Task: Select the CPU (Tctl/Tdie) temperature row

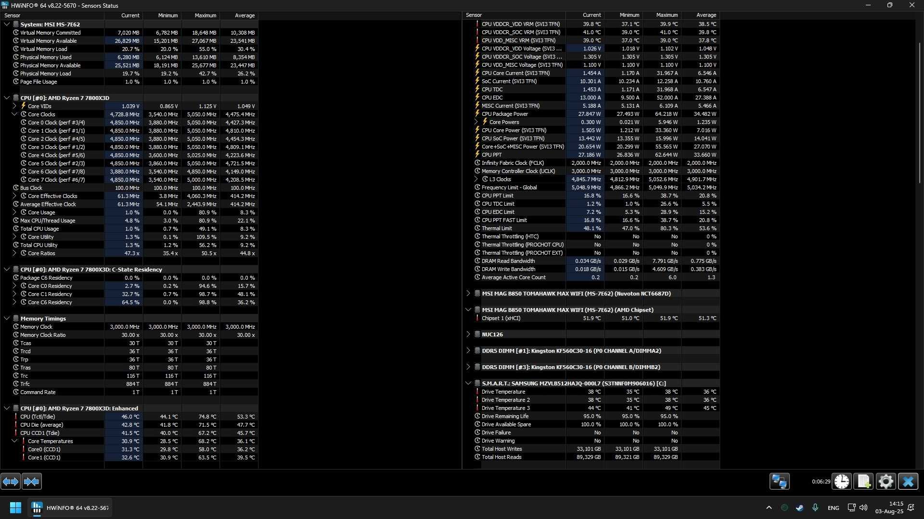Action: (x=129, y=417)
